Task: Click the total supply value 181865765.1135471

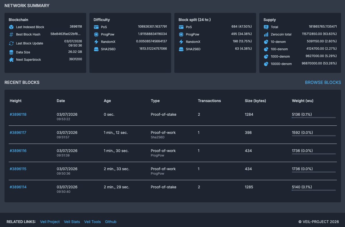Action: [x=323, y=26]
